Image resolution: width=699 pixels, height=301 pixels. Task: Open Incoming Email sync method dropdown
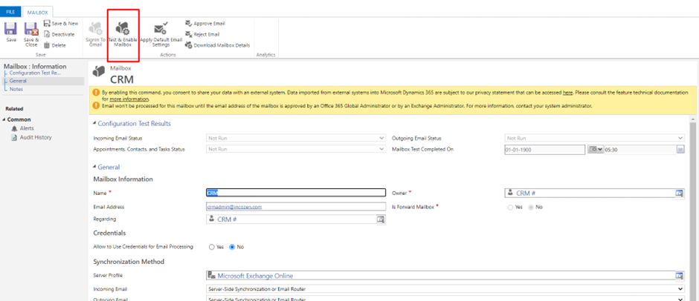click(x=445, y=289)
